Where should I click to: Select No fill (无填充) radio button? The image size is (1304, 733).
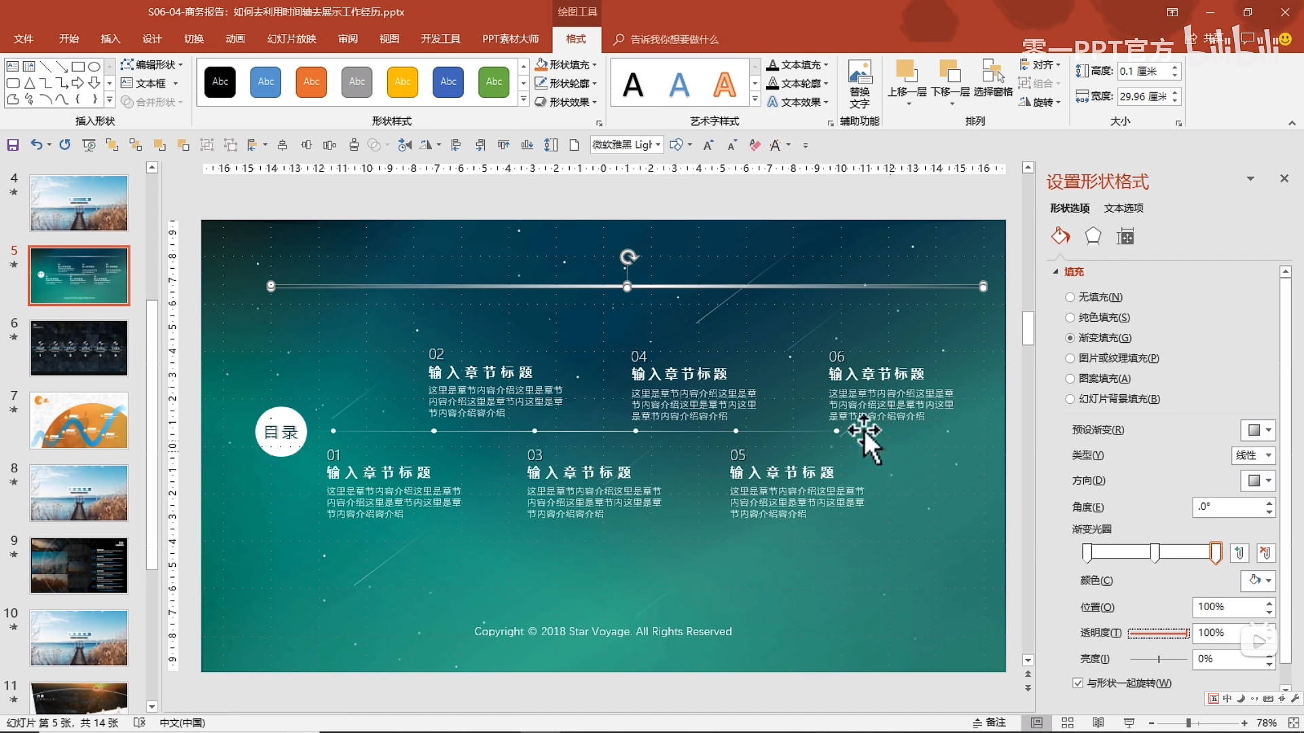click(1070, 297)
